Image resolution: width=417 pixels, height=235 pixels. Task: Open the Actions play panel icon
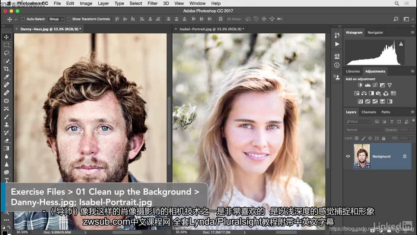pyautogui.click(x=337, y=44)
